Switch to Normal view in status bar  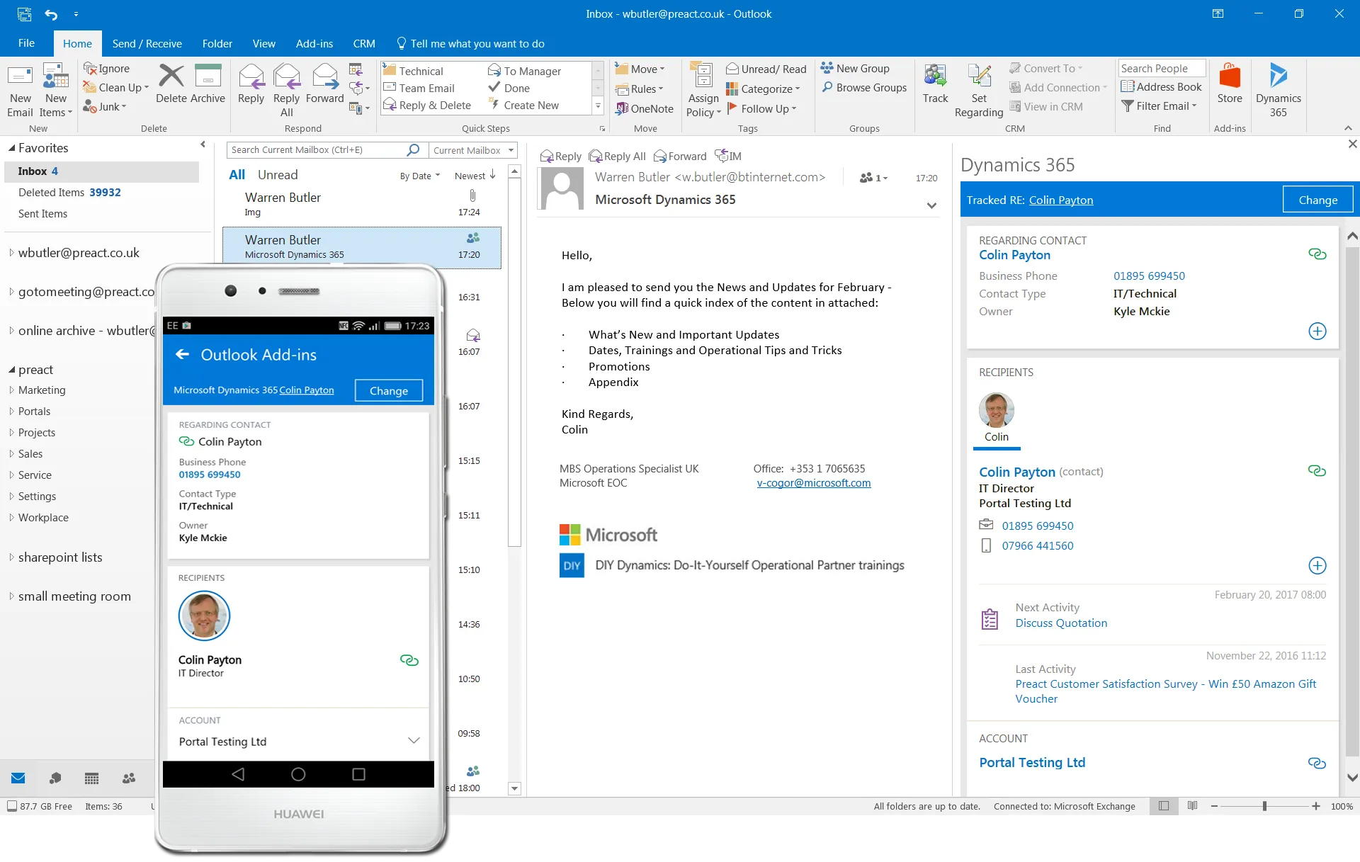point(1164,806)
